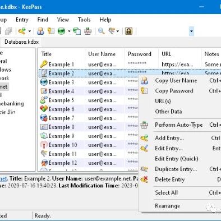Click Copy Password toolbar icon

tap(50, 31)
